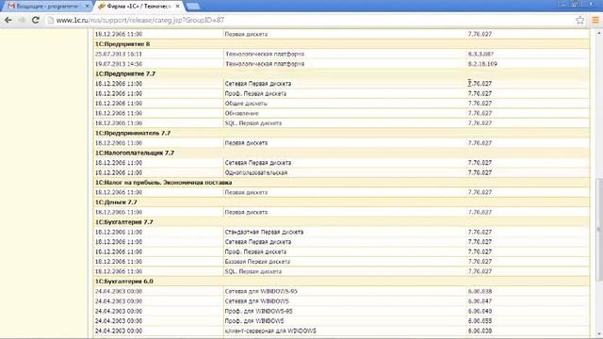Open Проф. Первая дискета under Предприятие 7.7

[255, 93]
